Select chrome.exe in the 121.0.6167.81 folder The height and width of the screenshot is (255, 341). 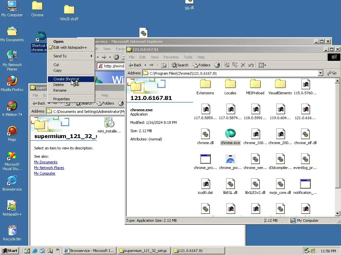(x=230, y=136)
